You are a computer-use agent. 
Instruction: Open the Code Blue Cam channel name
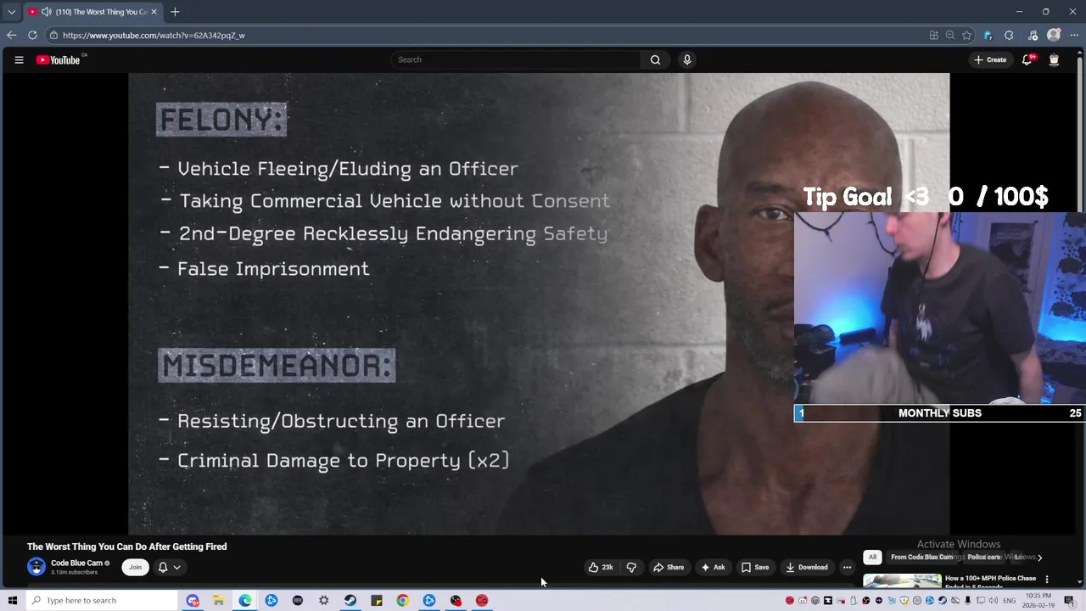tap(76, 563)
